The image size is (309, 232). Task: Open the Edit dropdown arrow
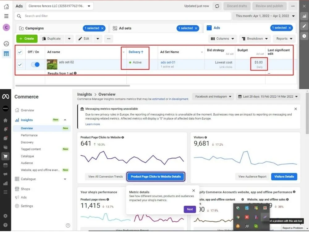(98, 39)
